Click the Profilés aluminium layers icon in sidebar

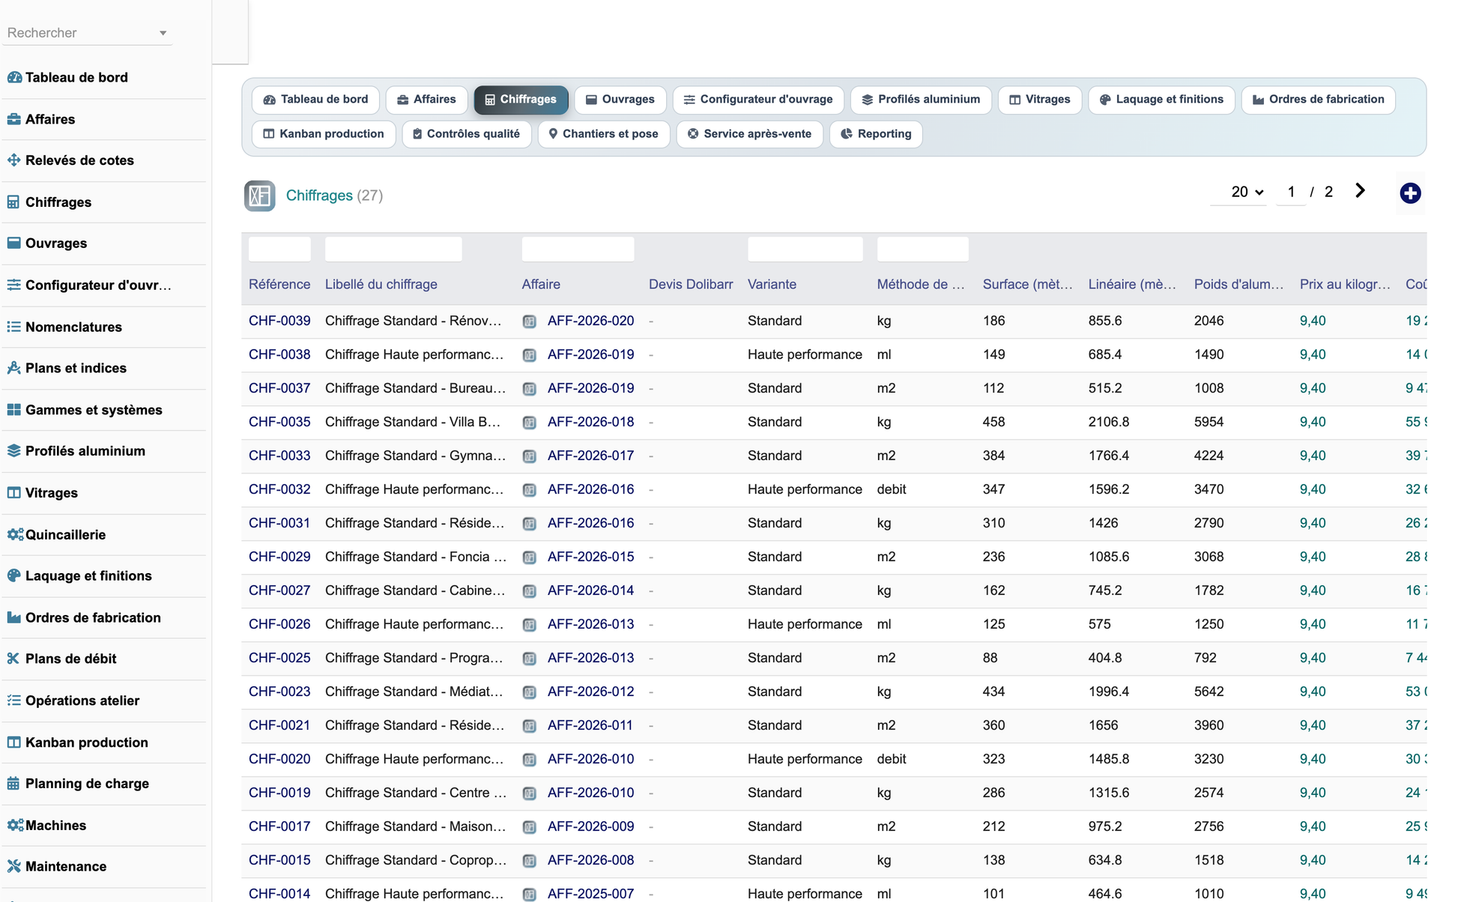coord(14,451)
